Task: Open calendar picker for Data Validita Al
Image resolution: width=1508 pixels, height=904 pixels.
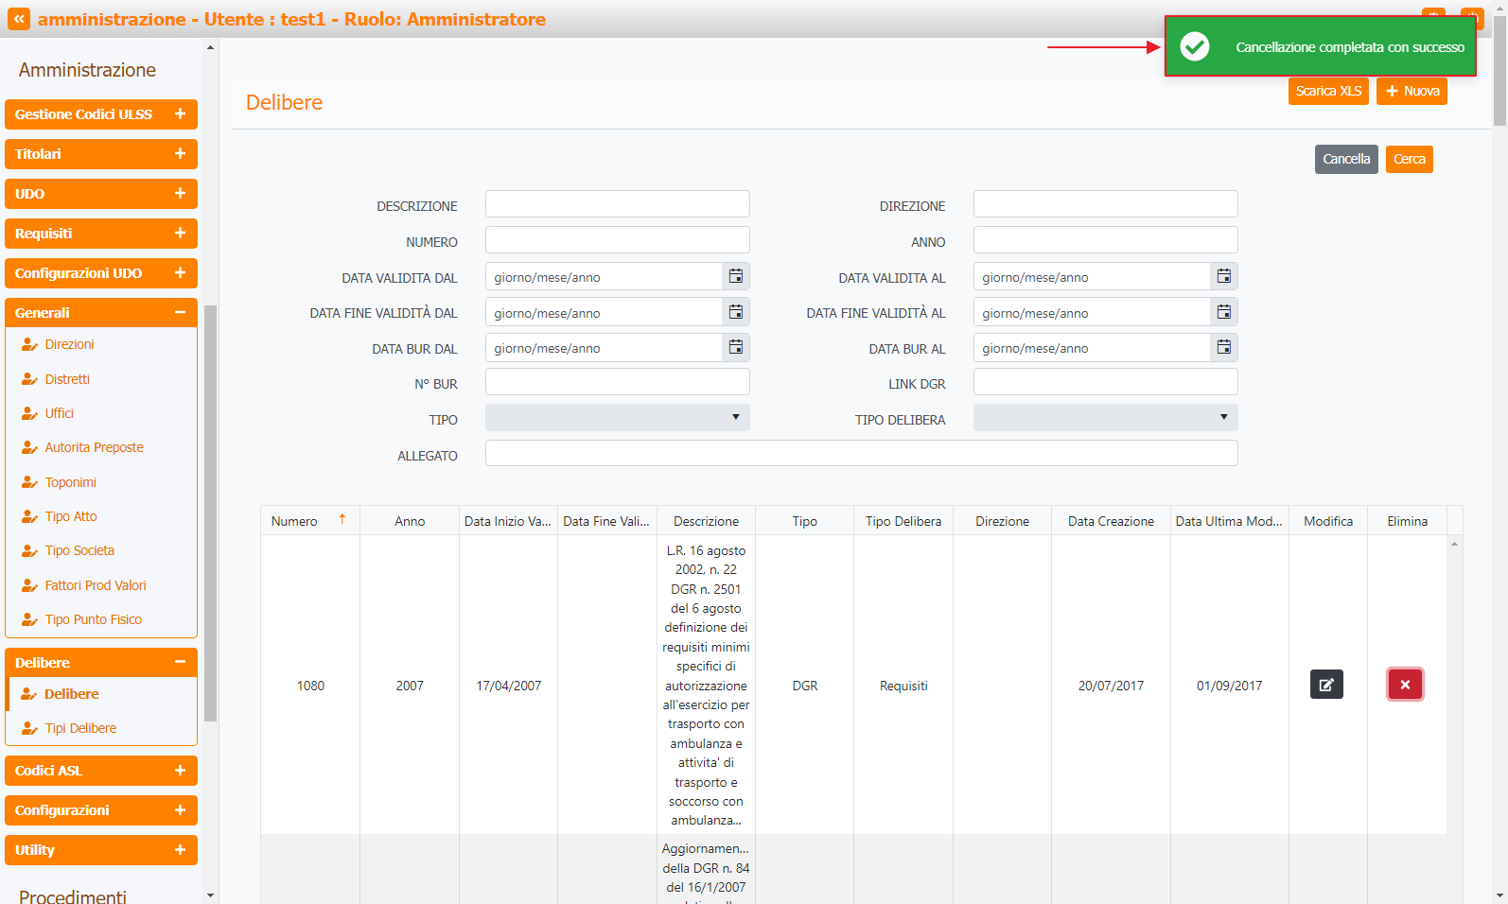Action: pyautogui.click(x=1223, y=276)
